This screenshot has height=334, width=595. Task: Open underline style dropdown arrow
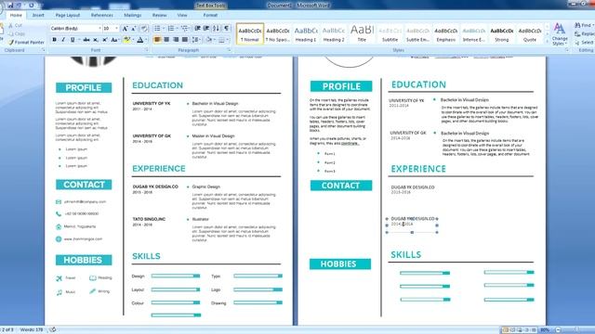78,40
